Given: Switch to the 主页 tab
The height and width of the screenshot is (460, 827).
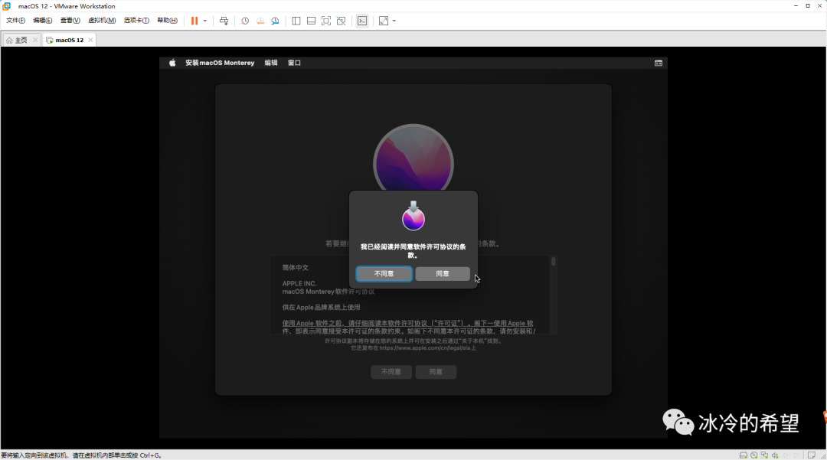Looking at the screenshot, I should (21, 40).
